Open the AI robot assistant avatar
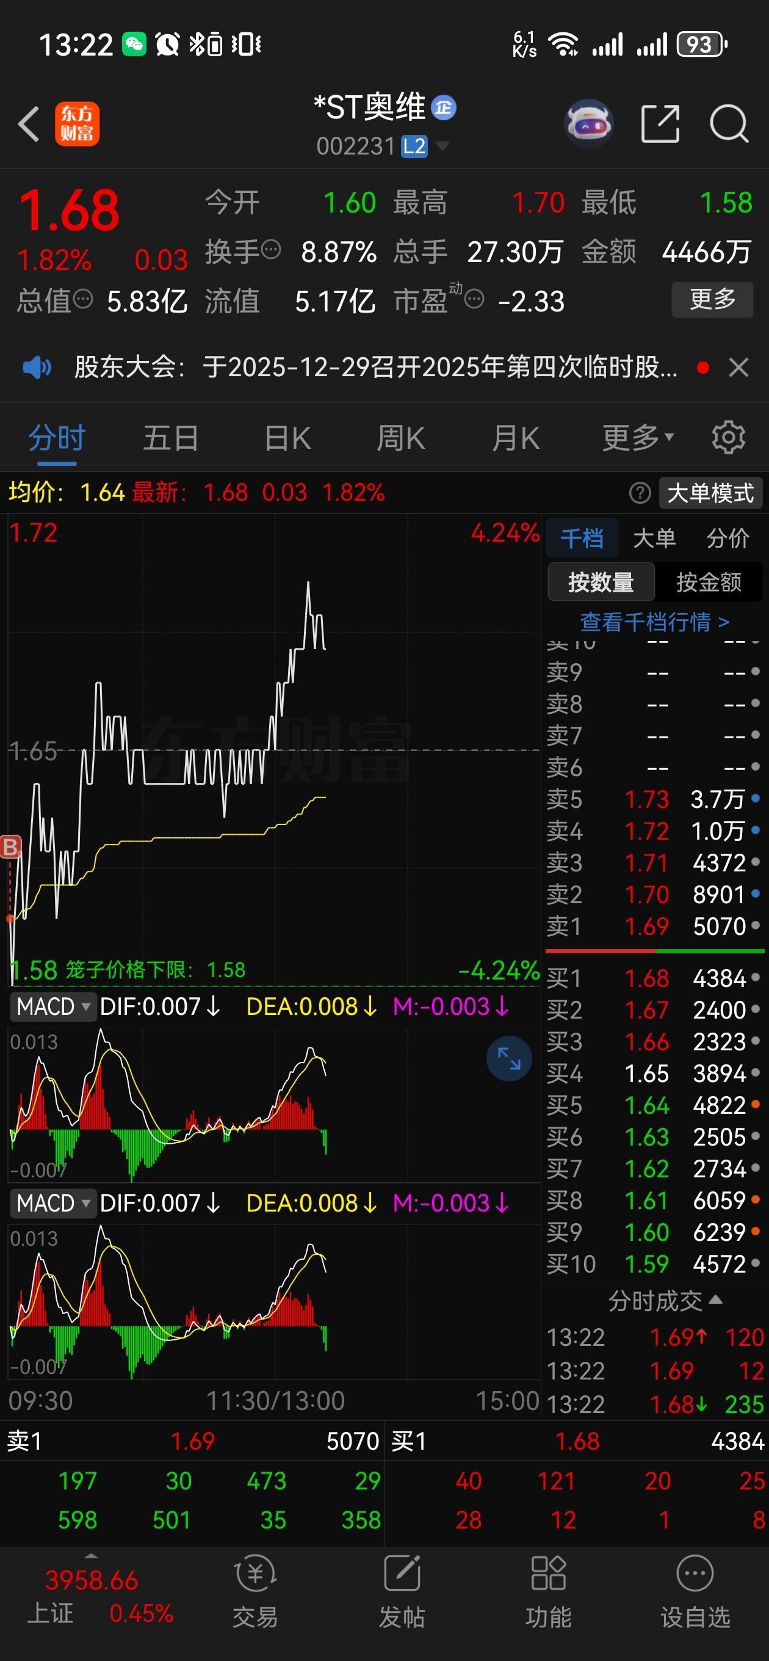This screenshot has height=1661, width=769. pyautogui.click(x=588, y=123)
